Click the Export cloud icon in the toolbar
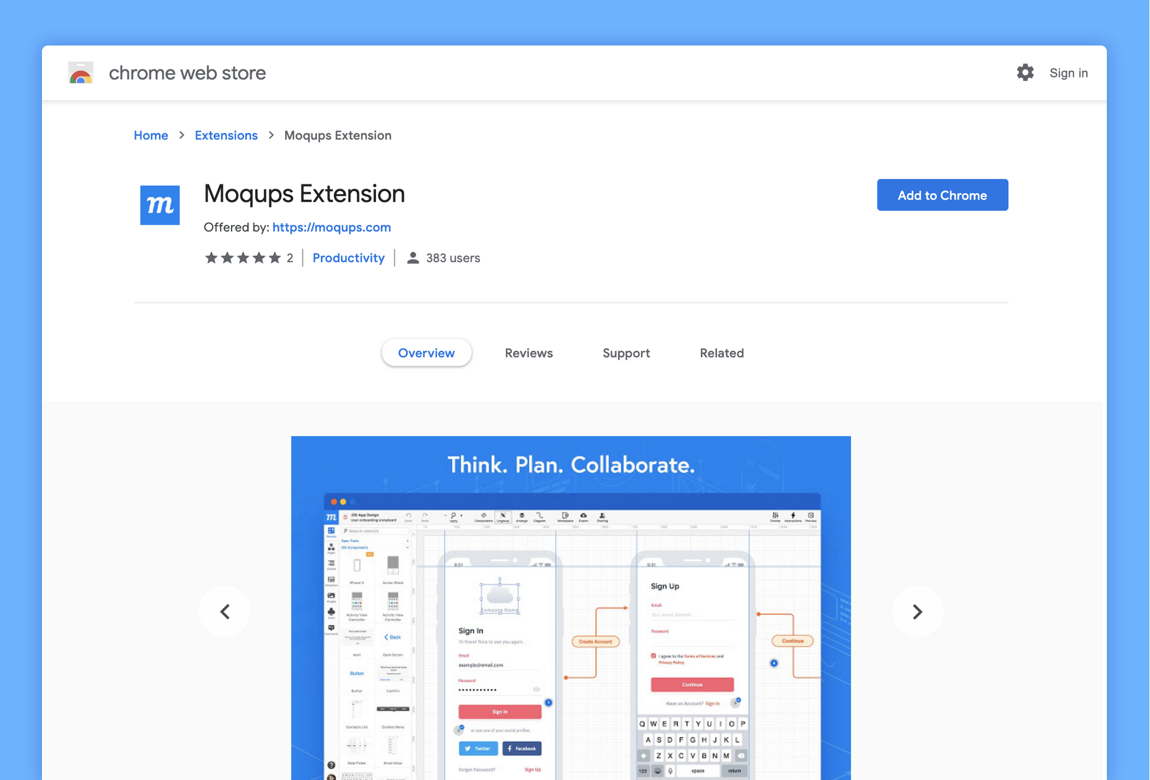 point(584,515)
